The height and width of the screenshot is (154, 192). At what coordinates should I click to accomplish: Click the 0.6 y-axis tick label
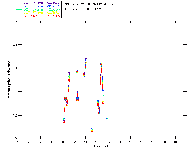(15, 68)
